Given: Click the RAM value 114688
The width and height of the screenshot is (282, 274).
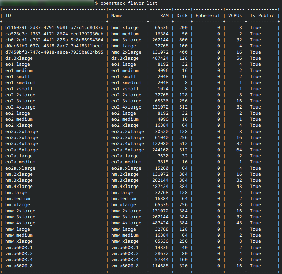Looking at the screenshot, I should point(160,266).
